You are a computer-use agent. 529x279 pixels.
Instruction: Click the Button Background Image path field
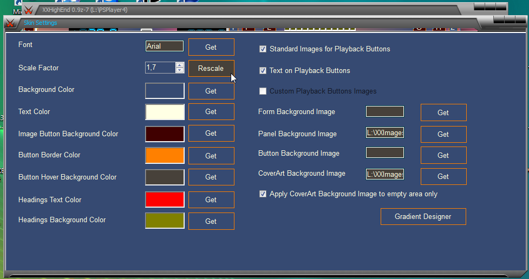point(385,152)
